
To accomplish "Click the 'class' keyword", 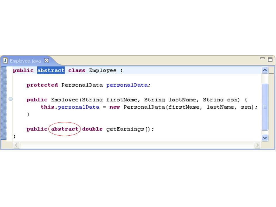I will [77, 70].
